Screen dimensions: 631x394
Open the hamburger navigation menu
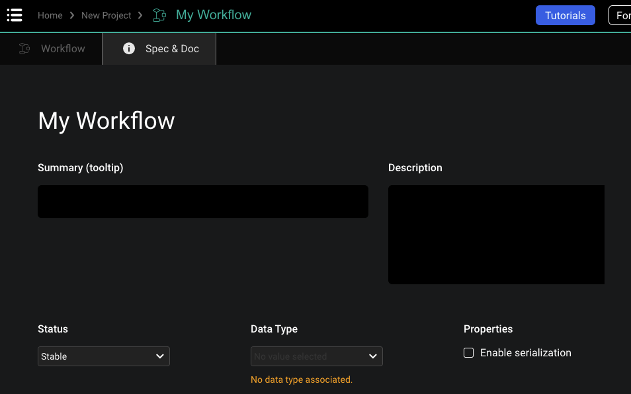(15, 15)
